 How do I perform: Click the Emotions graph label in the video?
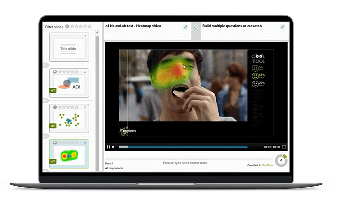click(x=128, y=131)
